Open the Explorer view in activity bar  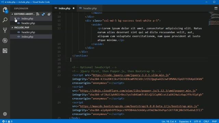5,10
